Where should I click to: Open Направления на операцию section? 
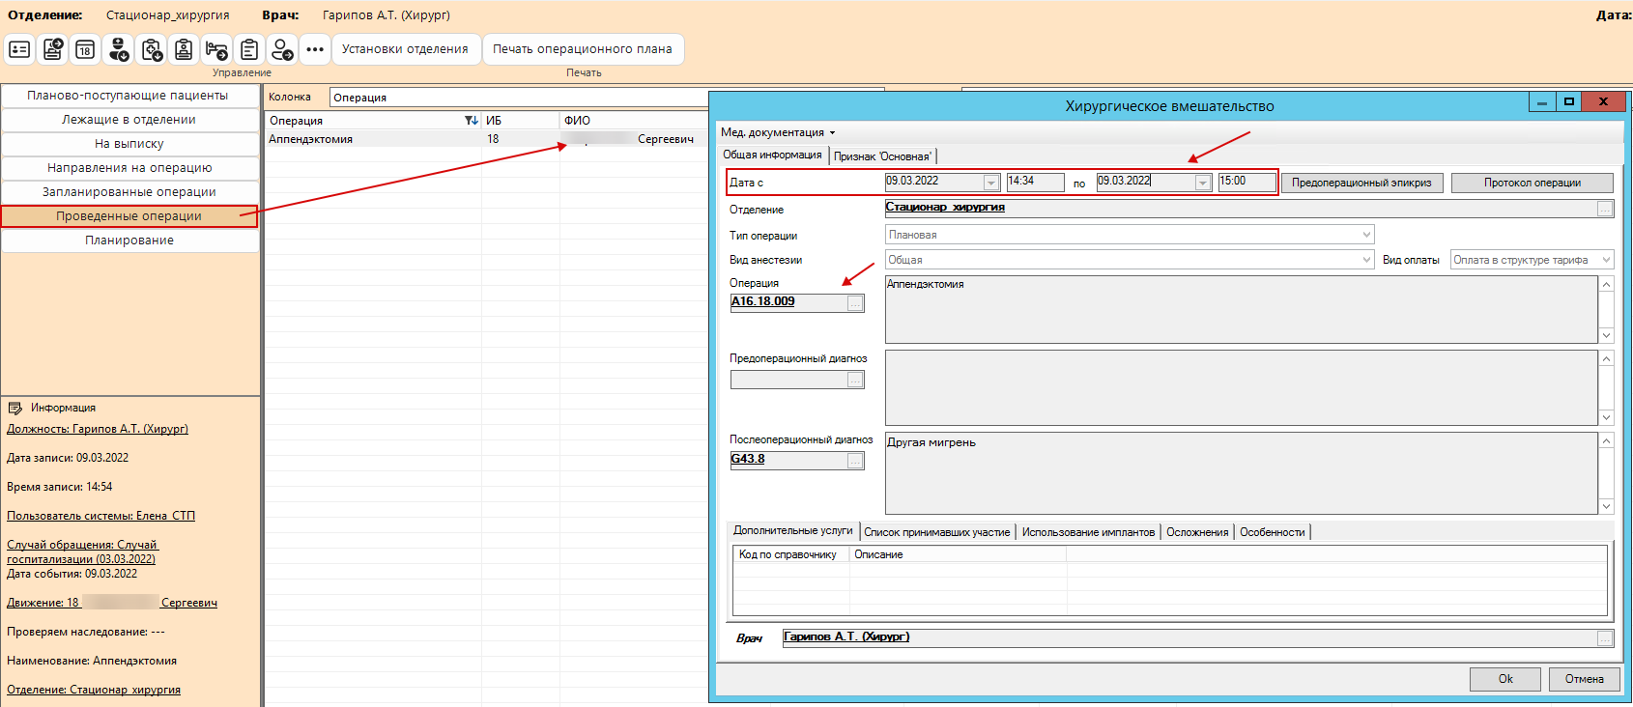tap(129, 168)
